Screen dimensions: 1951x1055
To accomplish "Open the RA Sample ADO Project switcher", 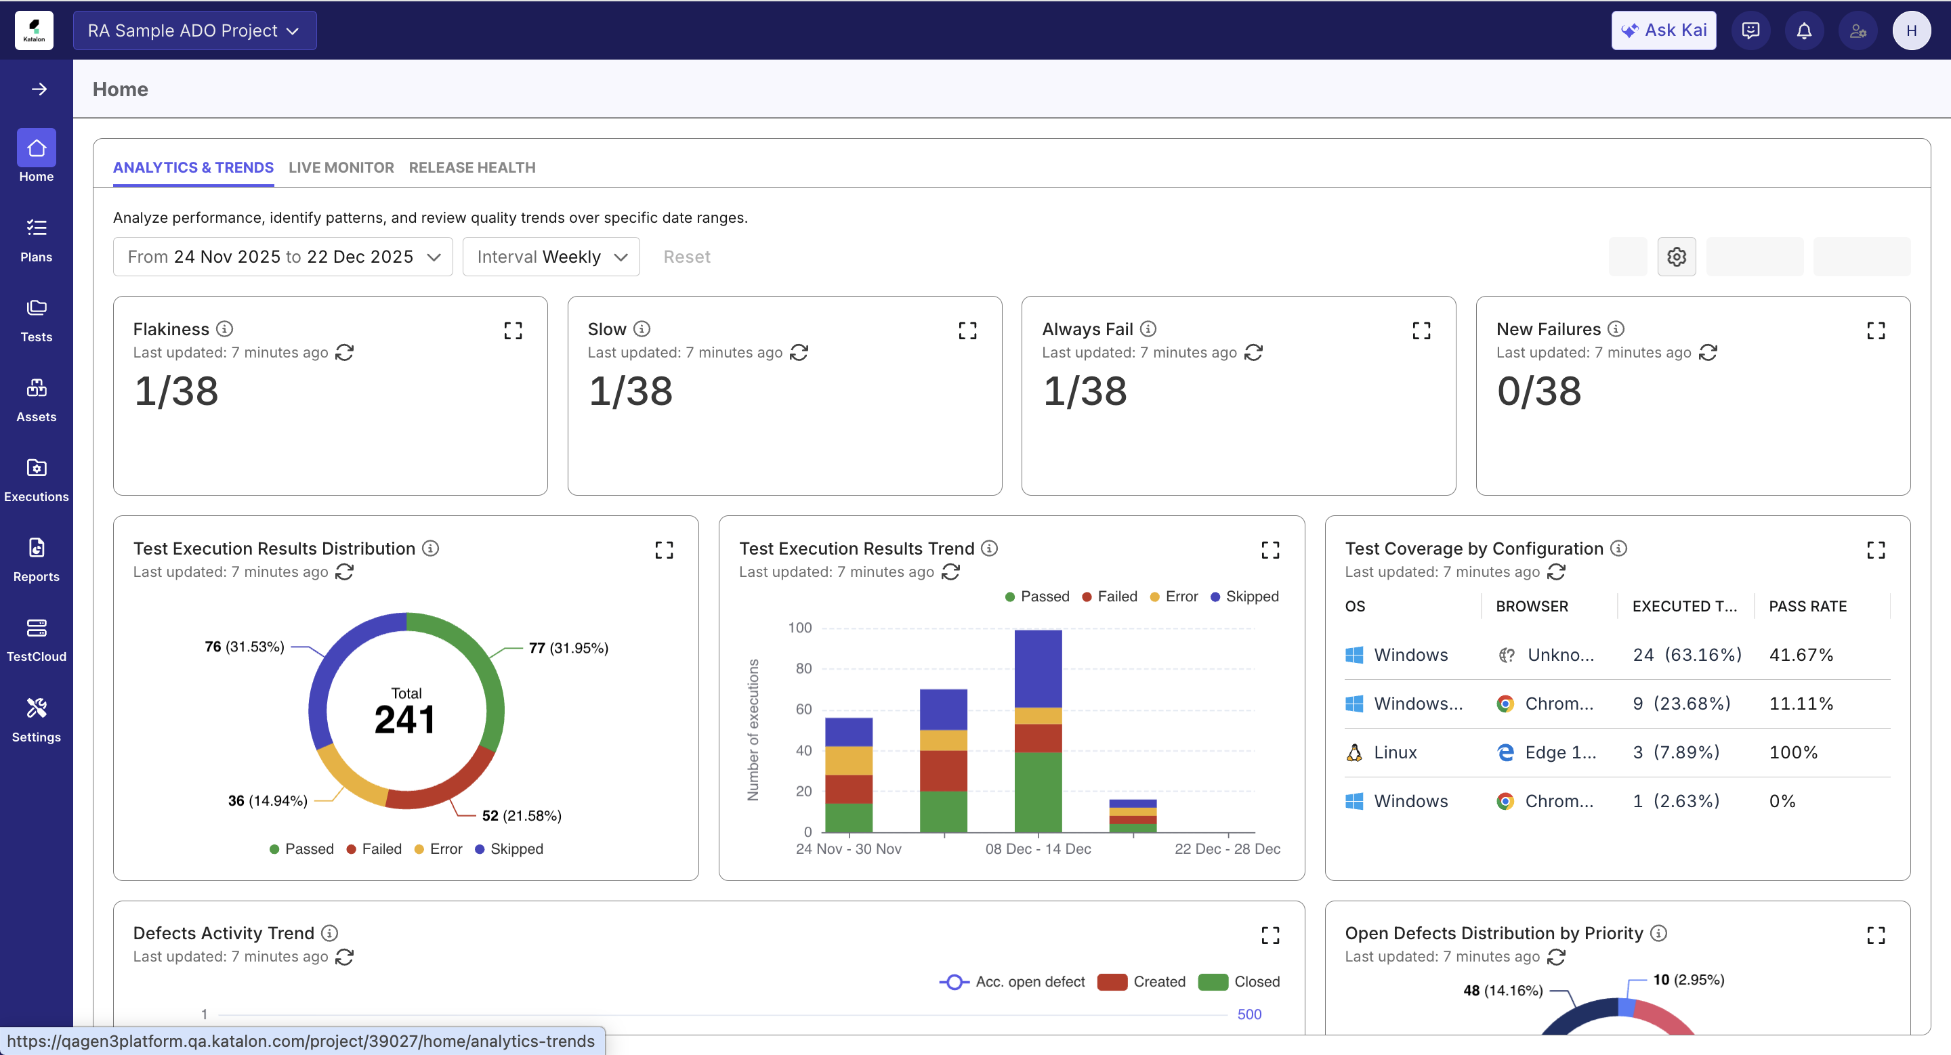I will tap(194, 30).
